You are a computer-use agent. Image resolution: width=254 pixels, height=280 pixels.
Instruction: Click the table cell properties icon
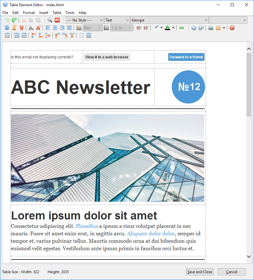point(24,35)
